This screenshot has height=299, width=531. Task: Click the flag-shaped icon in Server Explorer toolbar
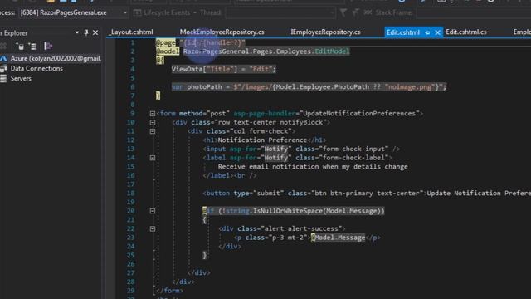pos(48,47)
